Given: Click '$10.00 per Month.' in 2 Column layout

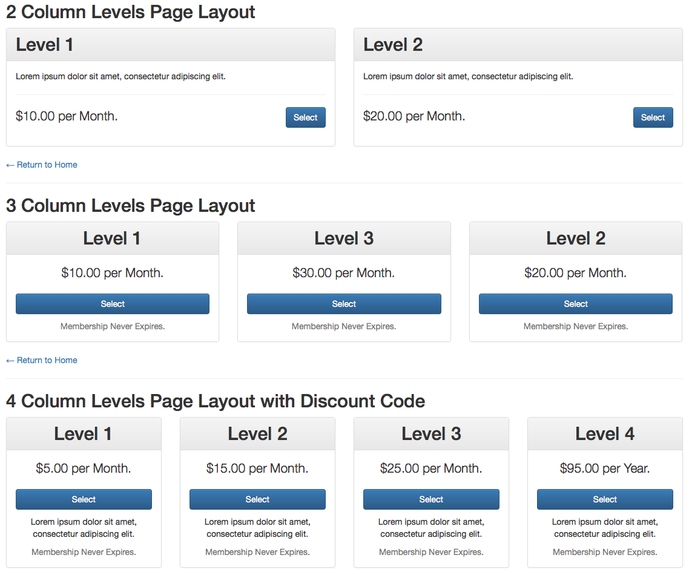Looking at the screenshot, I should coord(67,116).
